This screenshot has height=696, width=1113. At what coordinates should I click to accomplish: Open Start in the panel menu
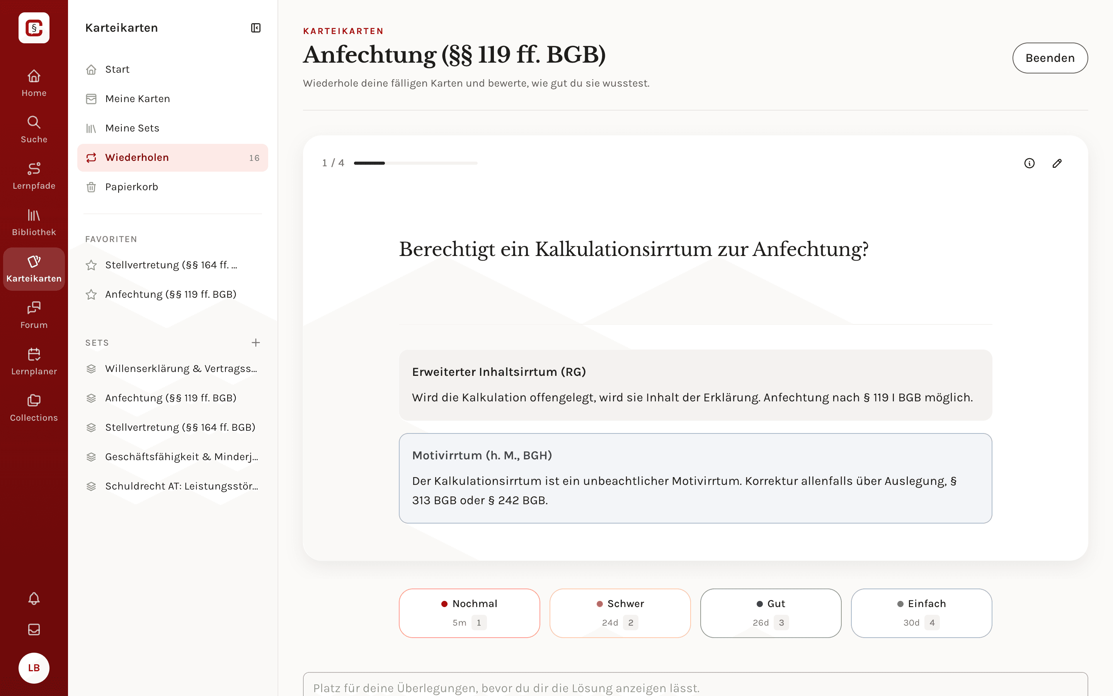172,69
